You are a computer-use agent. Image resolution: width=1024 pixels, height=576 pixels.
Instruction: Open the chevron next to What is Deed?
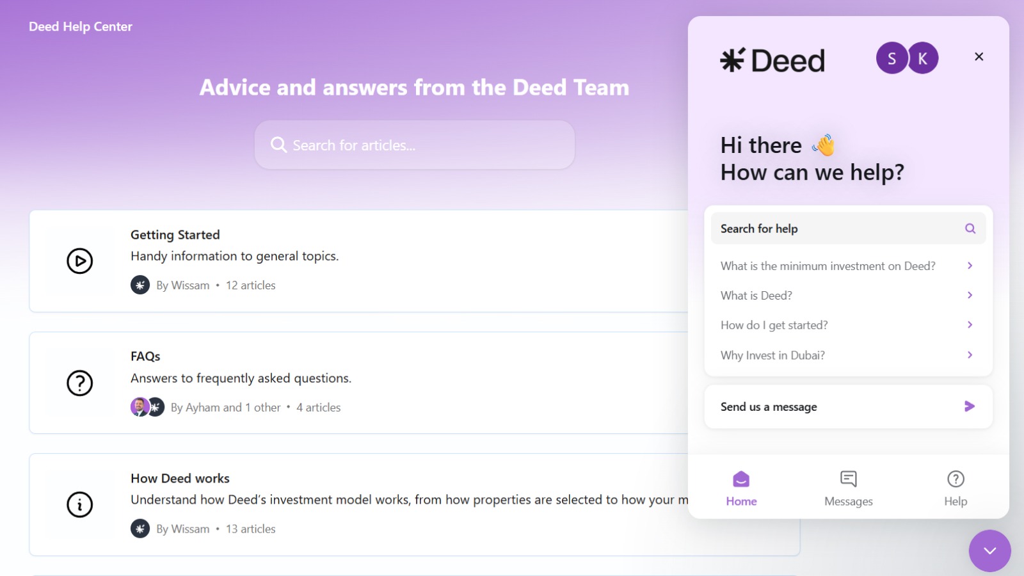tap(970, 295)
